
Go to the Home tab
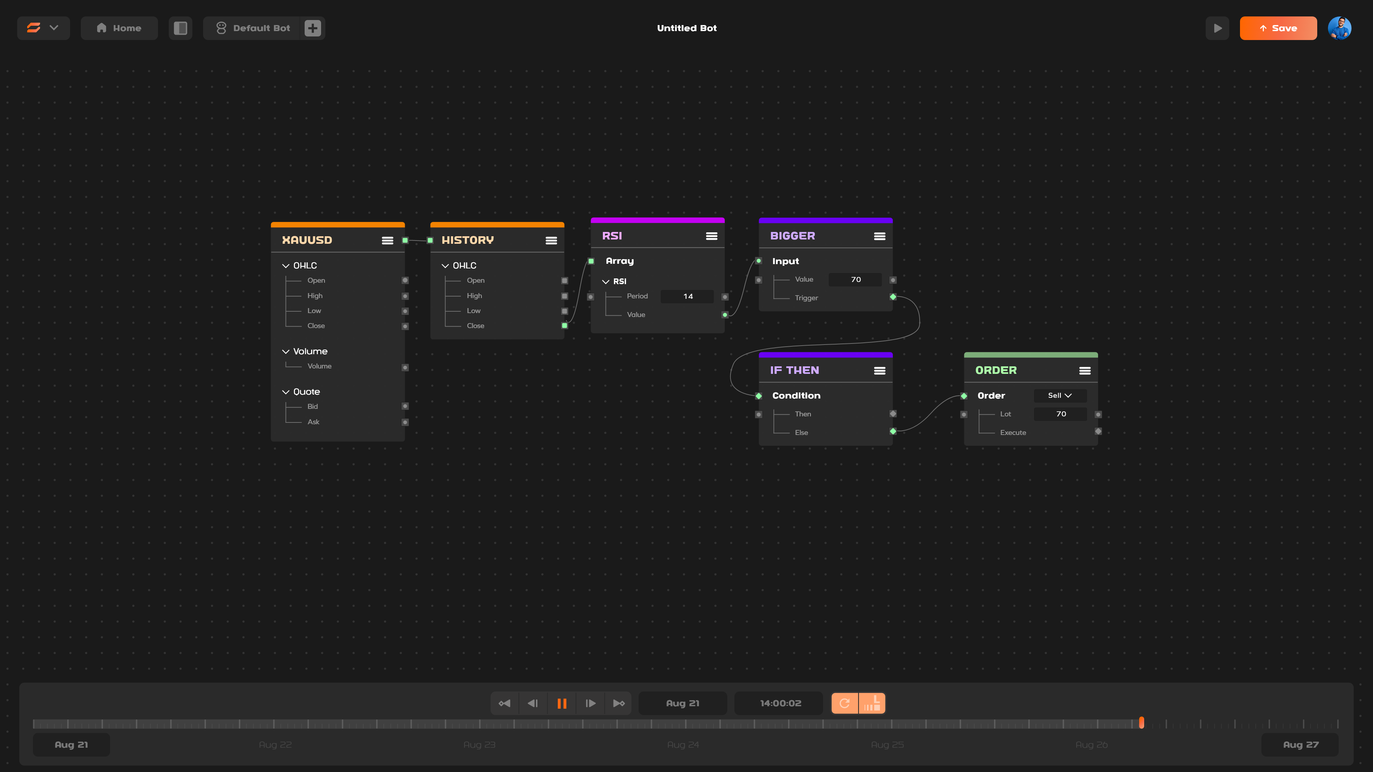click(x=119, y=28)
